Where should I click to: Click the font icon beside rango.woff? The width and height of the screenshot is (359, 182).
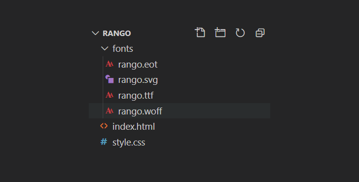point(109,111)
